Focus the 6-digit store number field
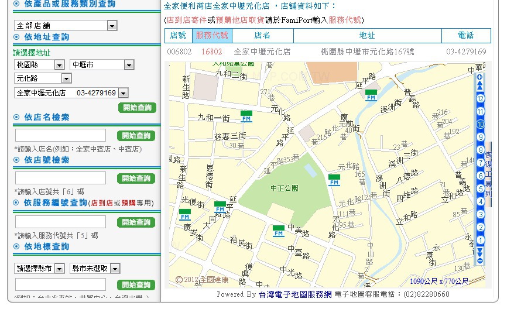Screen dimensions: 514x309 click(60, 177)
